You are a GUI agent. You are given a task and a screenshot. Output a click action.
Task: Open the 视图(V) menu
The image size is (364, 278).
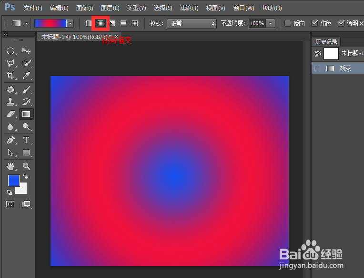coord(216,8)
